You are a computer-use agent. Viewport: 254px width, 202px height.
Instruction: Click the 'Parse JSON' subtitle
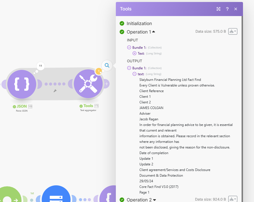click(22, 111)
